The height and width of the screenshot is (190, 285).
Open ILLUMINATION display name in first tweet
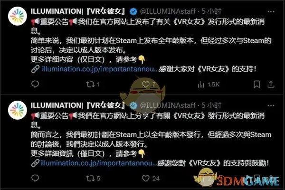click(x=78, y=11)
